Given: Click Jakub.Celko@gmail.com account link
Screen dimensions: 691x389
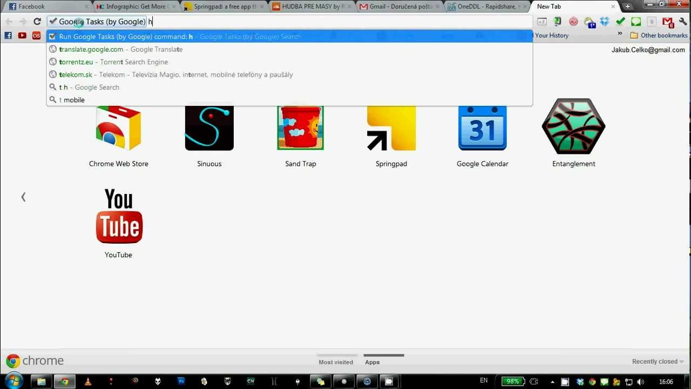Looking at the screenshot, I should pyautogui.click(x=648, y=50).
